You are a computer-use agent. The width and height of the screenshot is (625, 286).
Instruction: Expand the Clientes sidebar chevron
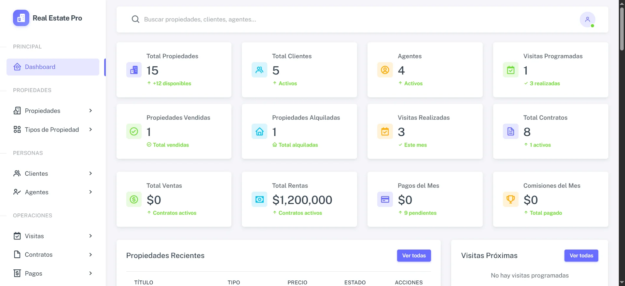tap(90, 173)
